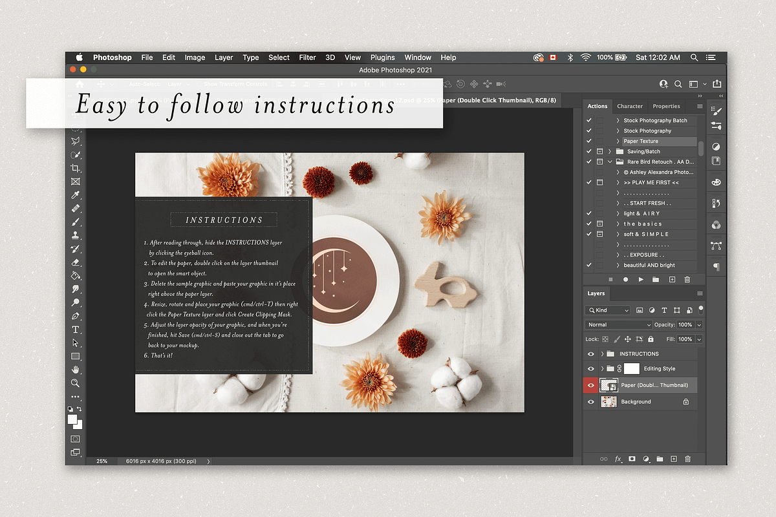Select the Type tool
Image resolution: width=776 pixels, height=517 pixels.
[76, 330]
